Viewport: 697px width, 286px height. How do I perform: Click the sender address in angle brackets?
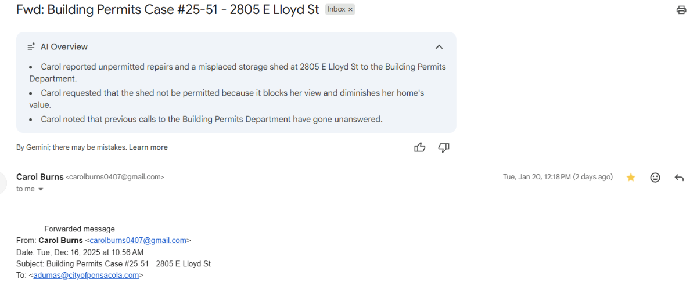click(115, 178)
